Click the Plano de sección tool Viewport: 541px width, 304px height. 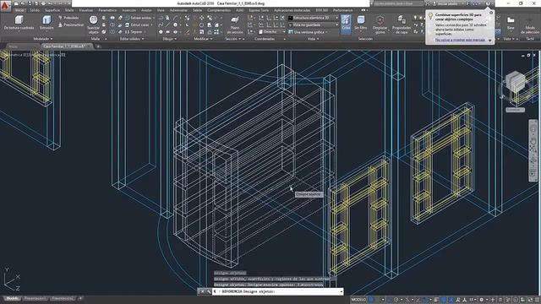(235, 24)
